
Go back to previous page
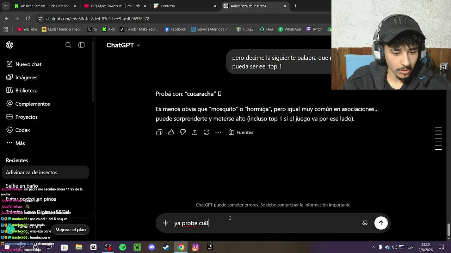tap(7, 18)
